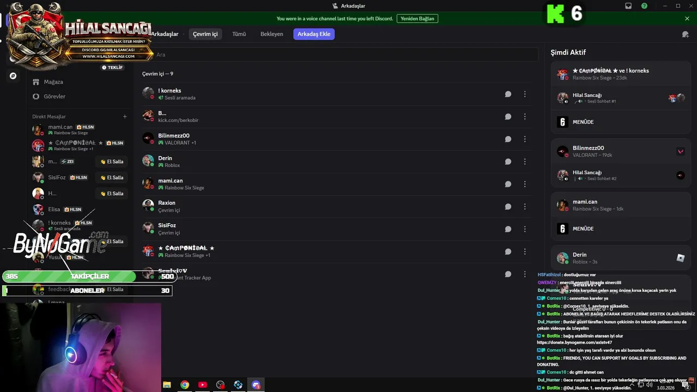More options on kick.com/berkobir friend row
This screenshot has width=697, height=392.
coord(525,117)
